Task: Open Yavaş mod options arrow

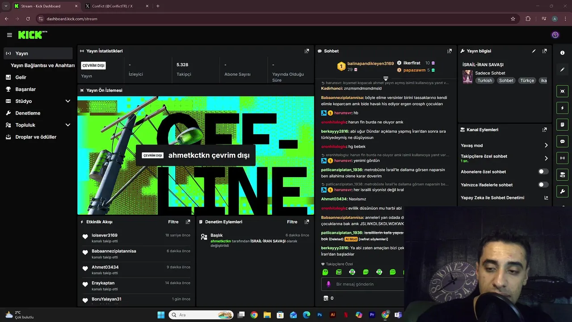Action: [546, 145]
